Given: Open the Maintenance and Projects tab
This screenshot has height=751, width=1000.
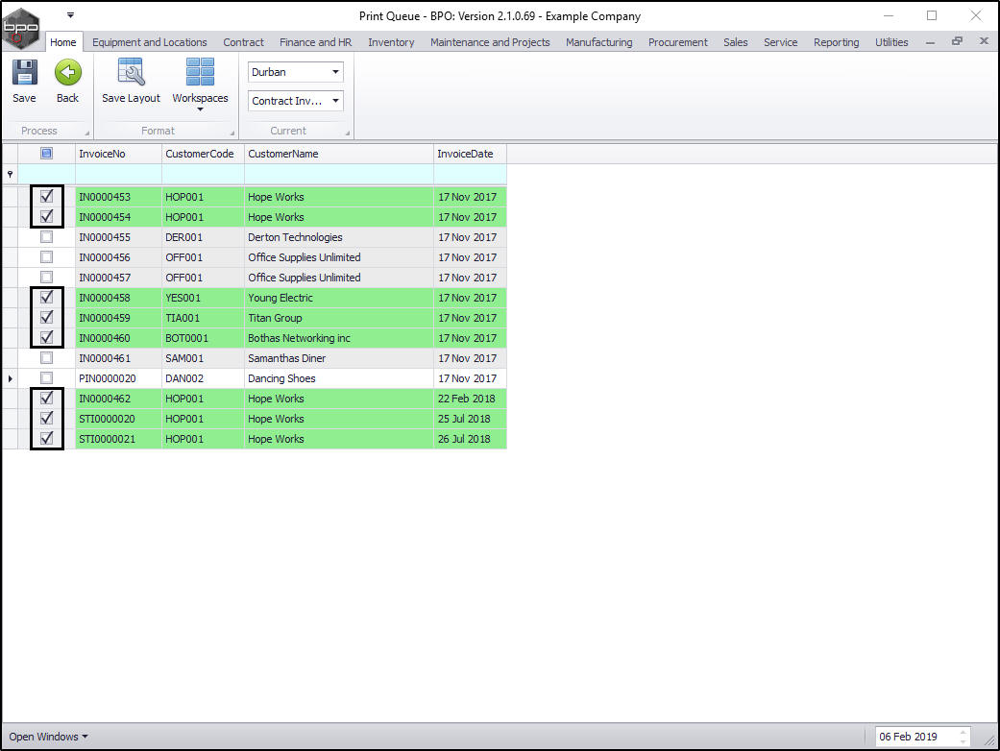Looking at the screenshot, I should [x=490, y=42].
